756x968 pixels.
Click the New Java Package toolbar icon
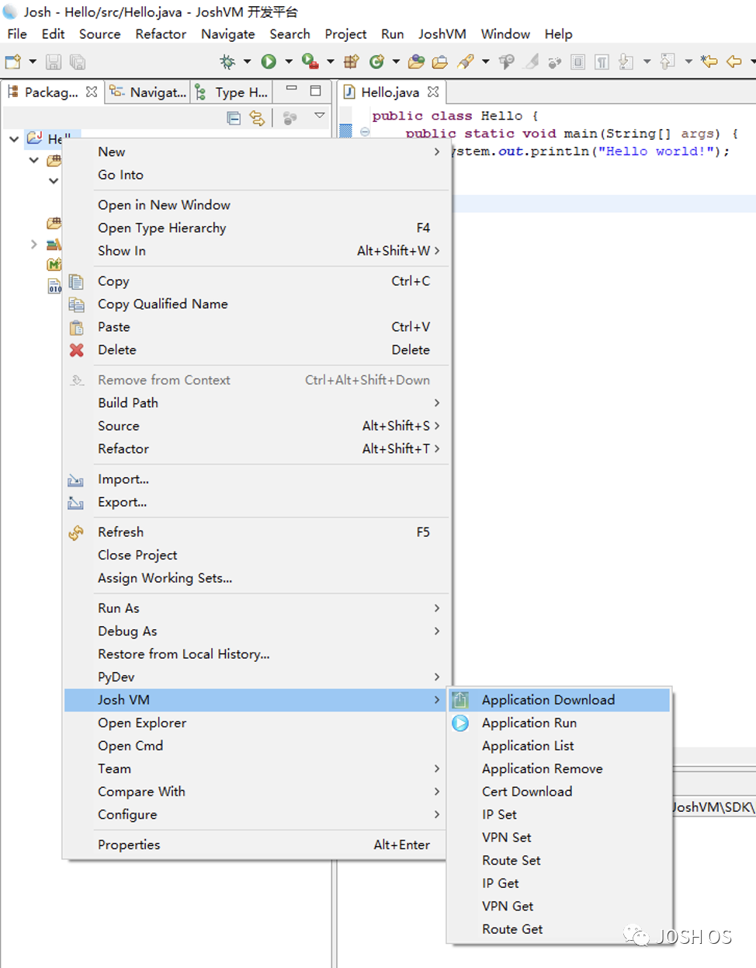pos(352,61)
